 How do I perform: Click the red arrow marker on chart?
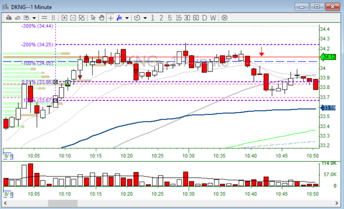click(261, 51)
